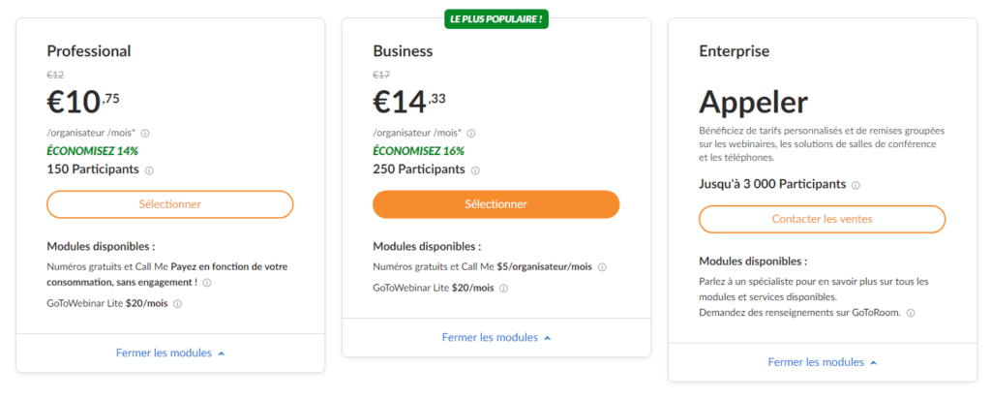
Task: Click Contacter les ventes button
Action: (x=823, y=220)
